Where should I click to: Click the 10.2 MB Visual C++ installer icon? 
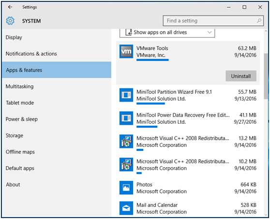click(126, 165)
